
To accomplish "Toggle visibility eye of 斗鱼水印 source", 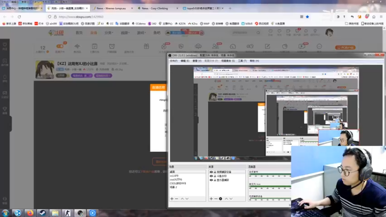I will click(x=211, y=176).
